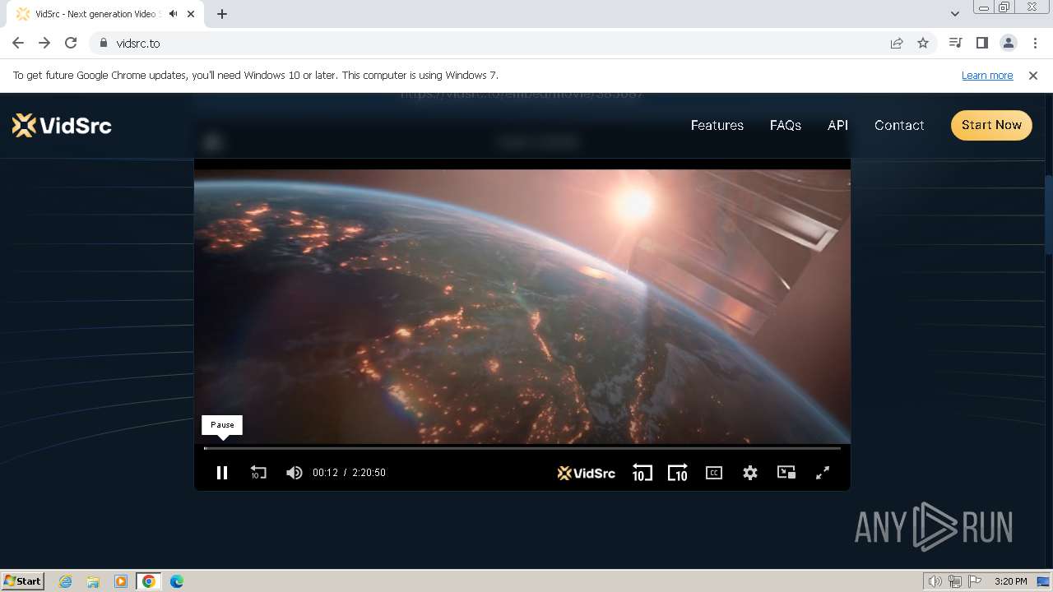
Task: Follow the Learn more update link
Action: point(987,75)
